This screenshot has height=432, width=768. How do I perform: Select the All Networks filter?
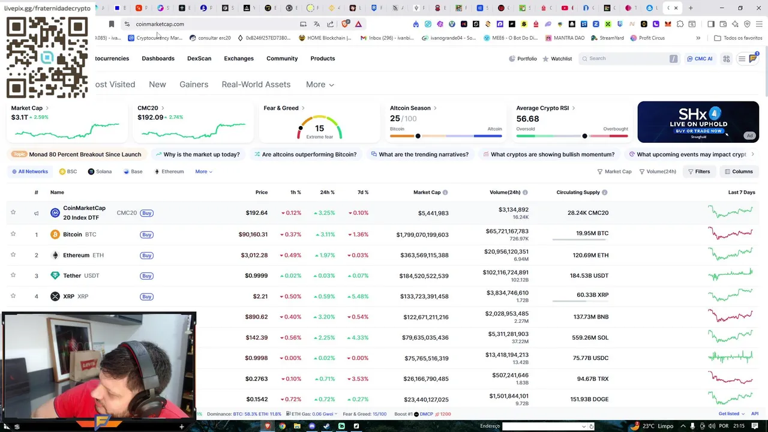tap(29, 172)
